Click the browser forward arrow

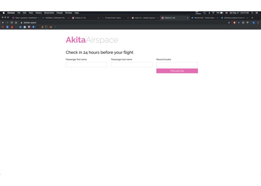pyautogui.click(x=8, y=23)
